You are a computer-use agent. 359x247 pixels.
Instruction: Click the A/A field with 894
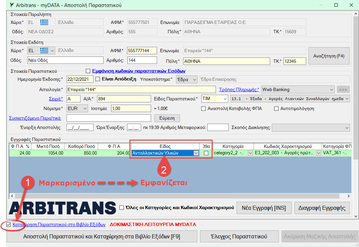[x=124, y=99]
